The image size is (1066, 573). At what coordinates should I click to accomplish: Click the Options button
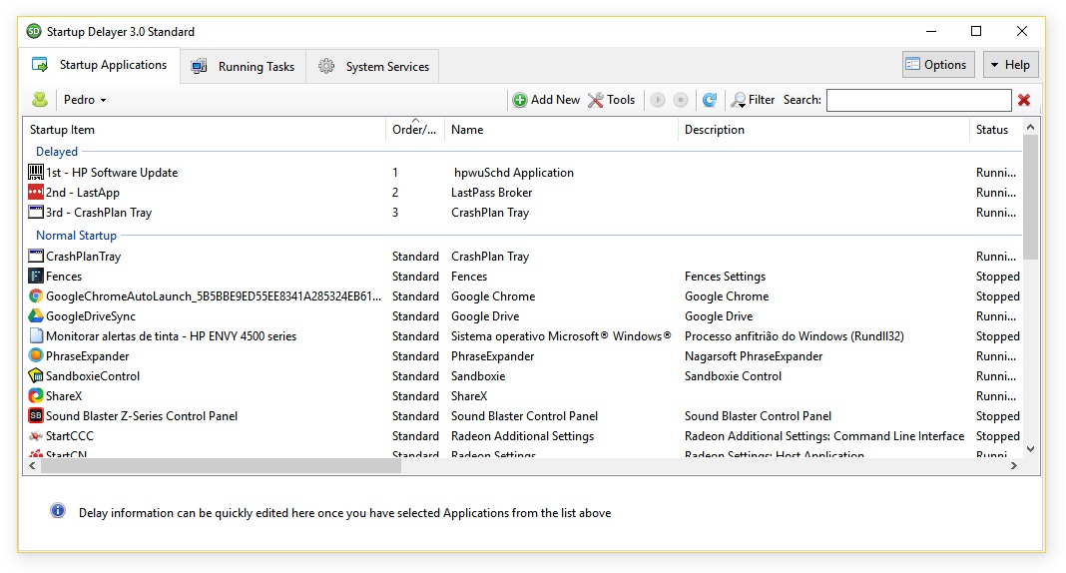pyautogui.click(x=939, y=65)
